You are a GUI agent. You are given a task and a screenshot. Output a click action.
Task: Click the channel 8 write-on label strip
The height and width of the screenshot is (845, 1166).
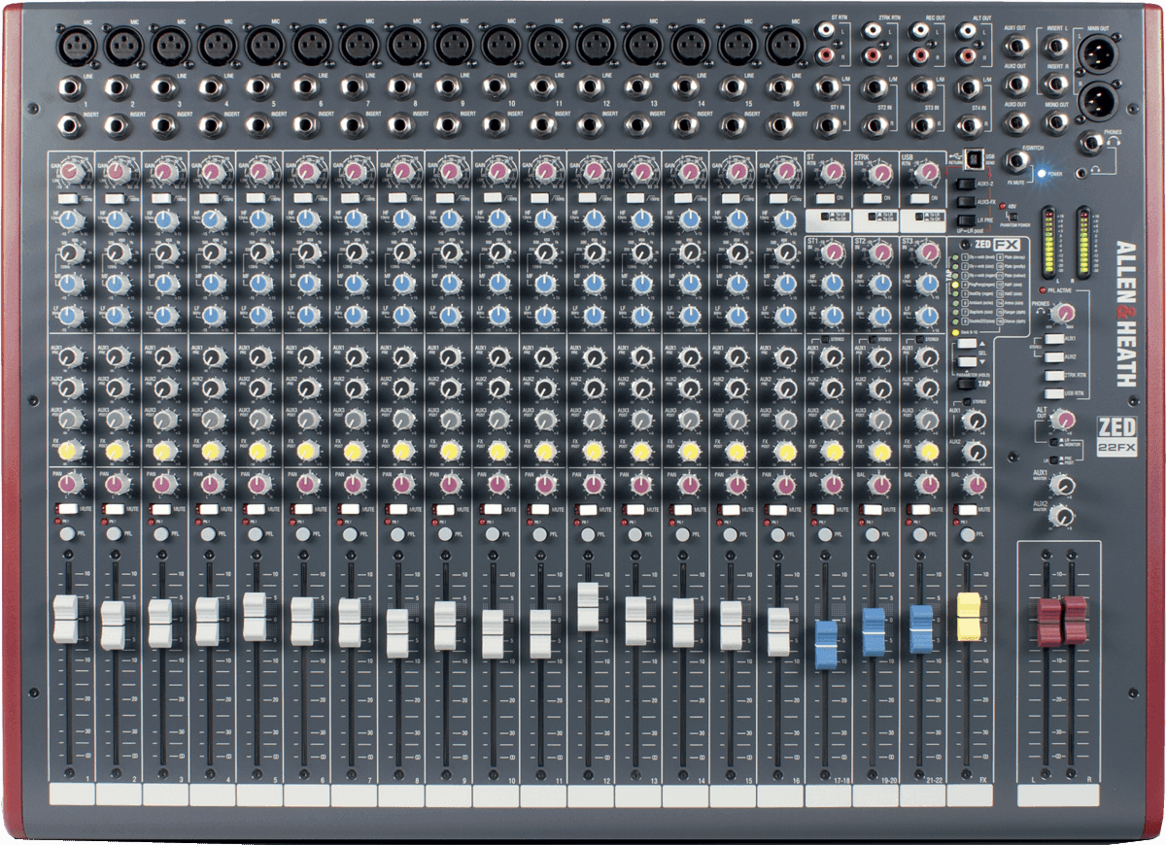pyautogui.click(x=401, y=795)
